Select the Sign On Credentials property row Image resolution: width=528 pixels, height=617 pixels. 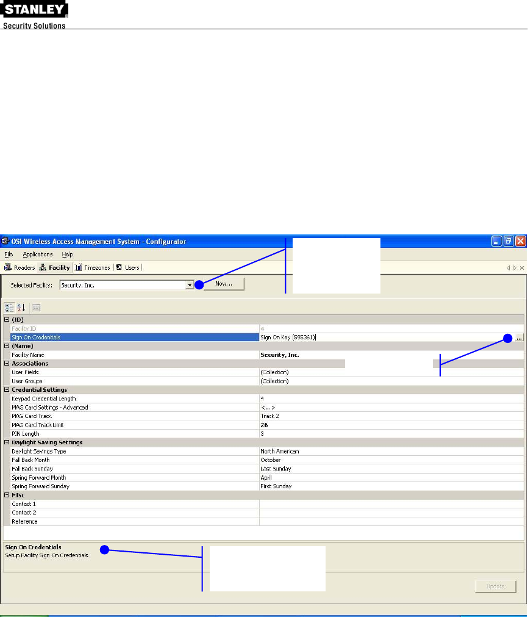(x=135, y=337)
